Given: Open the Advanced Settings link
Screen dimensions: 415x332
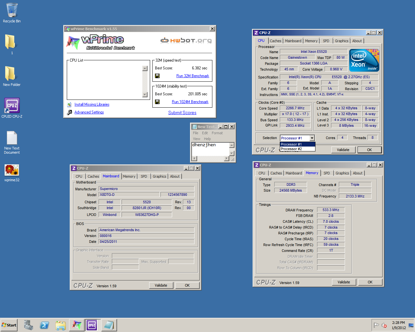Looking at the screenshot, I should [x=89, y=112].
